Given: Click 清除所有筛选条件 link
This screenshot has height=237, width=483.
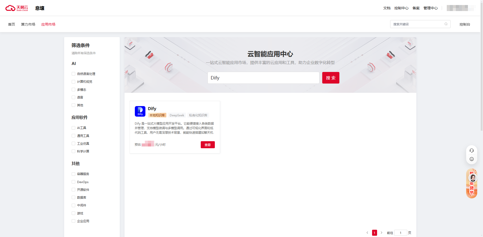Looking at the screenshot, I should point(84,53).
